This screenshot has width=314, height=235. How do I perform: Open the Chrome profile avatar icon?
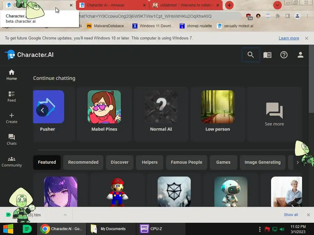(x=297, y=16)
